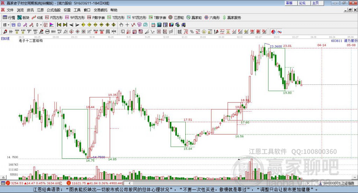Open the 设置 menu
Image resolution: width=358 pixels, height=193 pixels.
pyautogui.click(x=67, y=10)
